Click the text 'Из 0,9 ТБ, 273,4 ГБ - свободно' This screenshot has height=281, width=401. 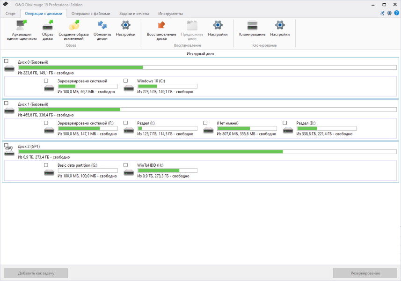44,157
